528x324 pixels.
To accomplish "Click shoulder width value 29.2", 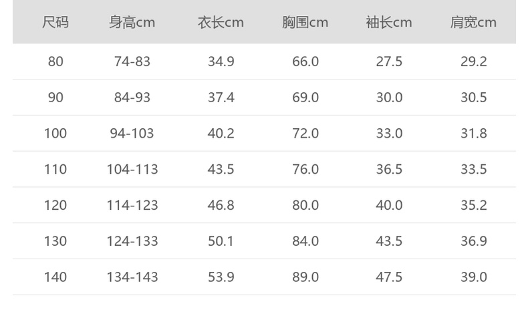I will (x=473, y=61).
